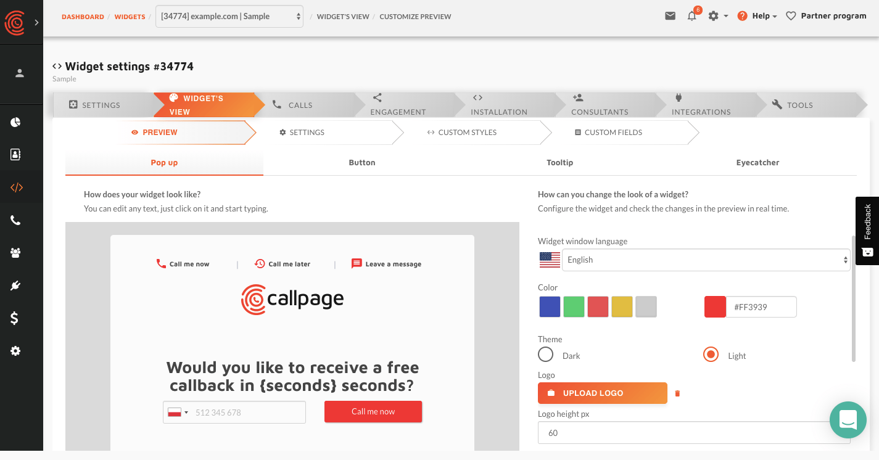Open the billing dollar sidebar icon
Image resolution: width=879 pixels, height=460 pixels.
15,318
